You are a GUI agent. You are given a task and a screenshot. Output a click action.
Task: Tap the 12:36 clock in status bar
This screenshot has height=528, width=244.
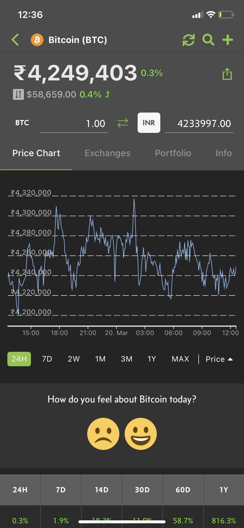30,15
